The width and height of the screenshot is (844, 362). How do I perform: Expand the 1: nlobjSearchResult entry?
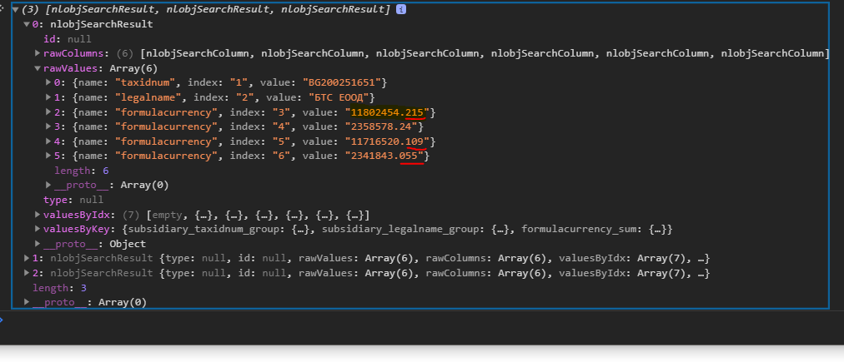(27, 258)
